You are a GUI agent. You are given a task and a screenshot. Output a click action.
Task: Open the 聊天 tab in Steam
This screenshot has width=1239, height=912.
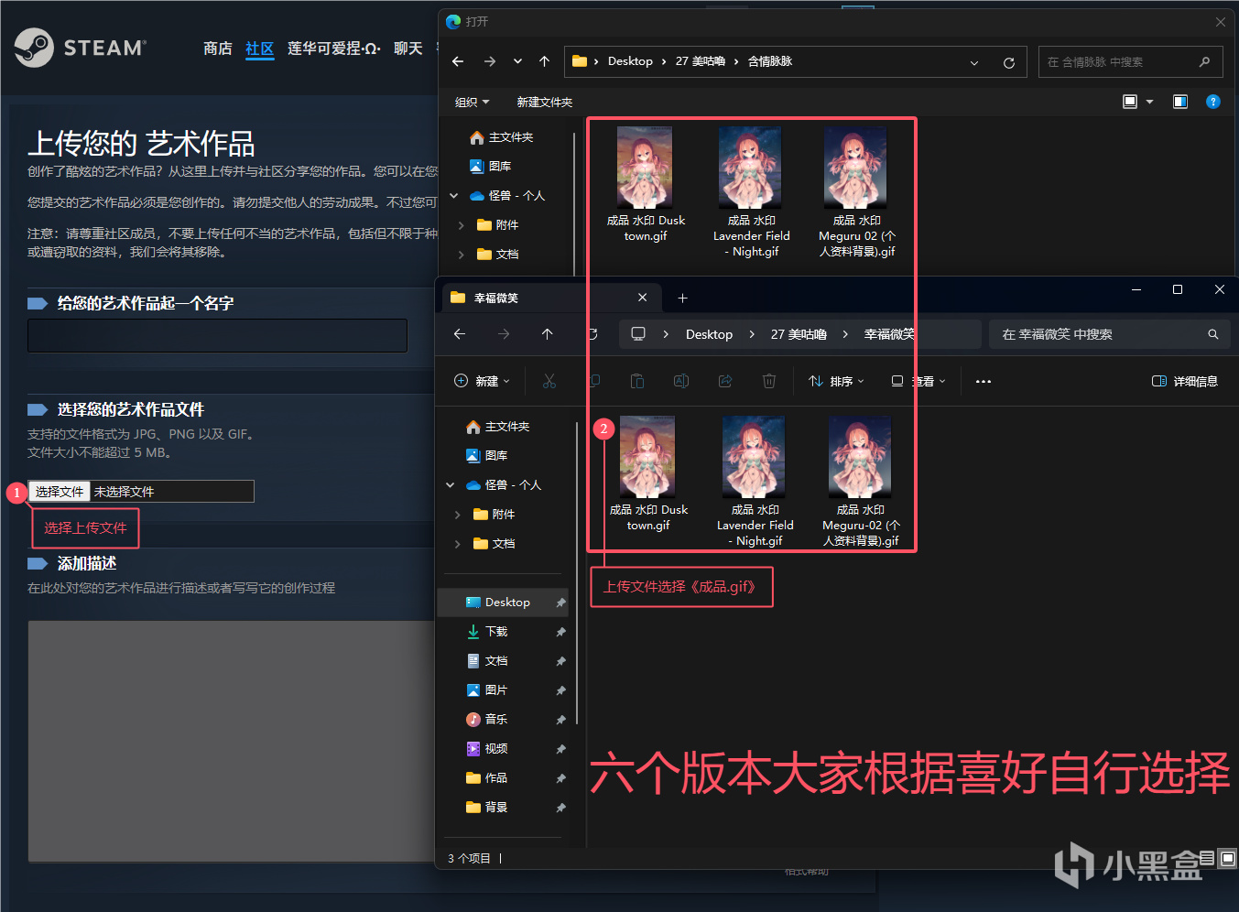[408, 49]
